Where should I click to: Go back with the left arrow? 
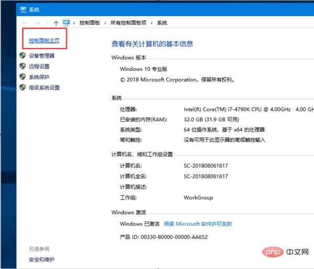click(25, 23)
